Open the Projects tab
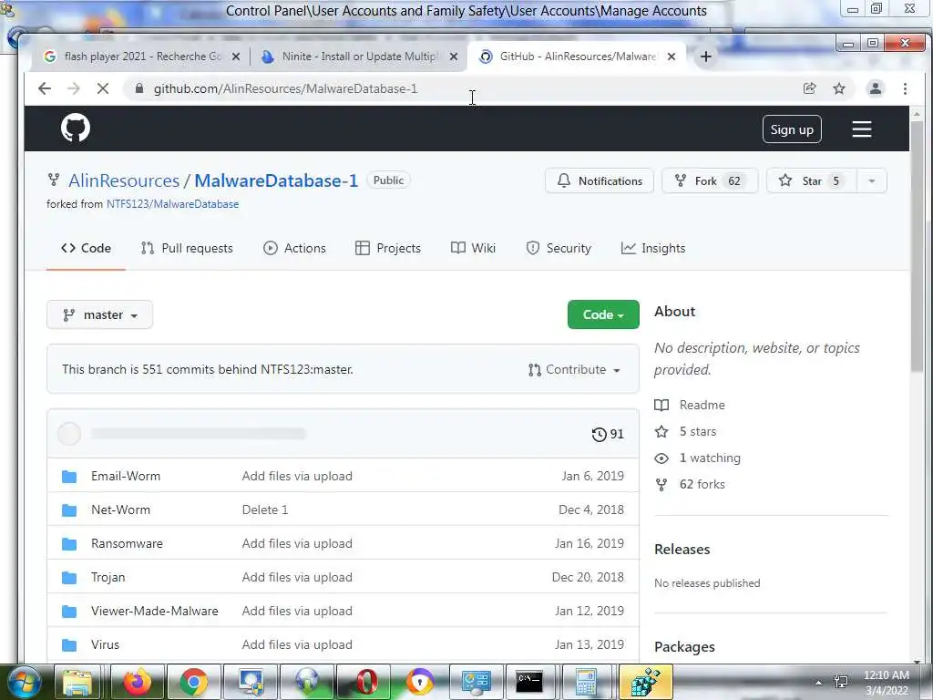 tap(388, 248)
